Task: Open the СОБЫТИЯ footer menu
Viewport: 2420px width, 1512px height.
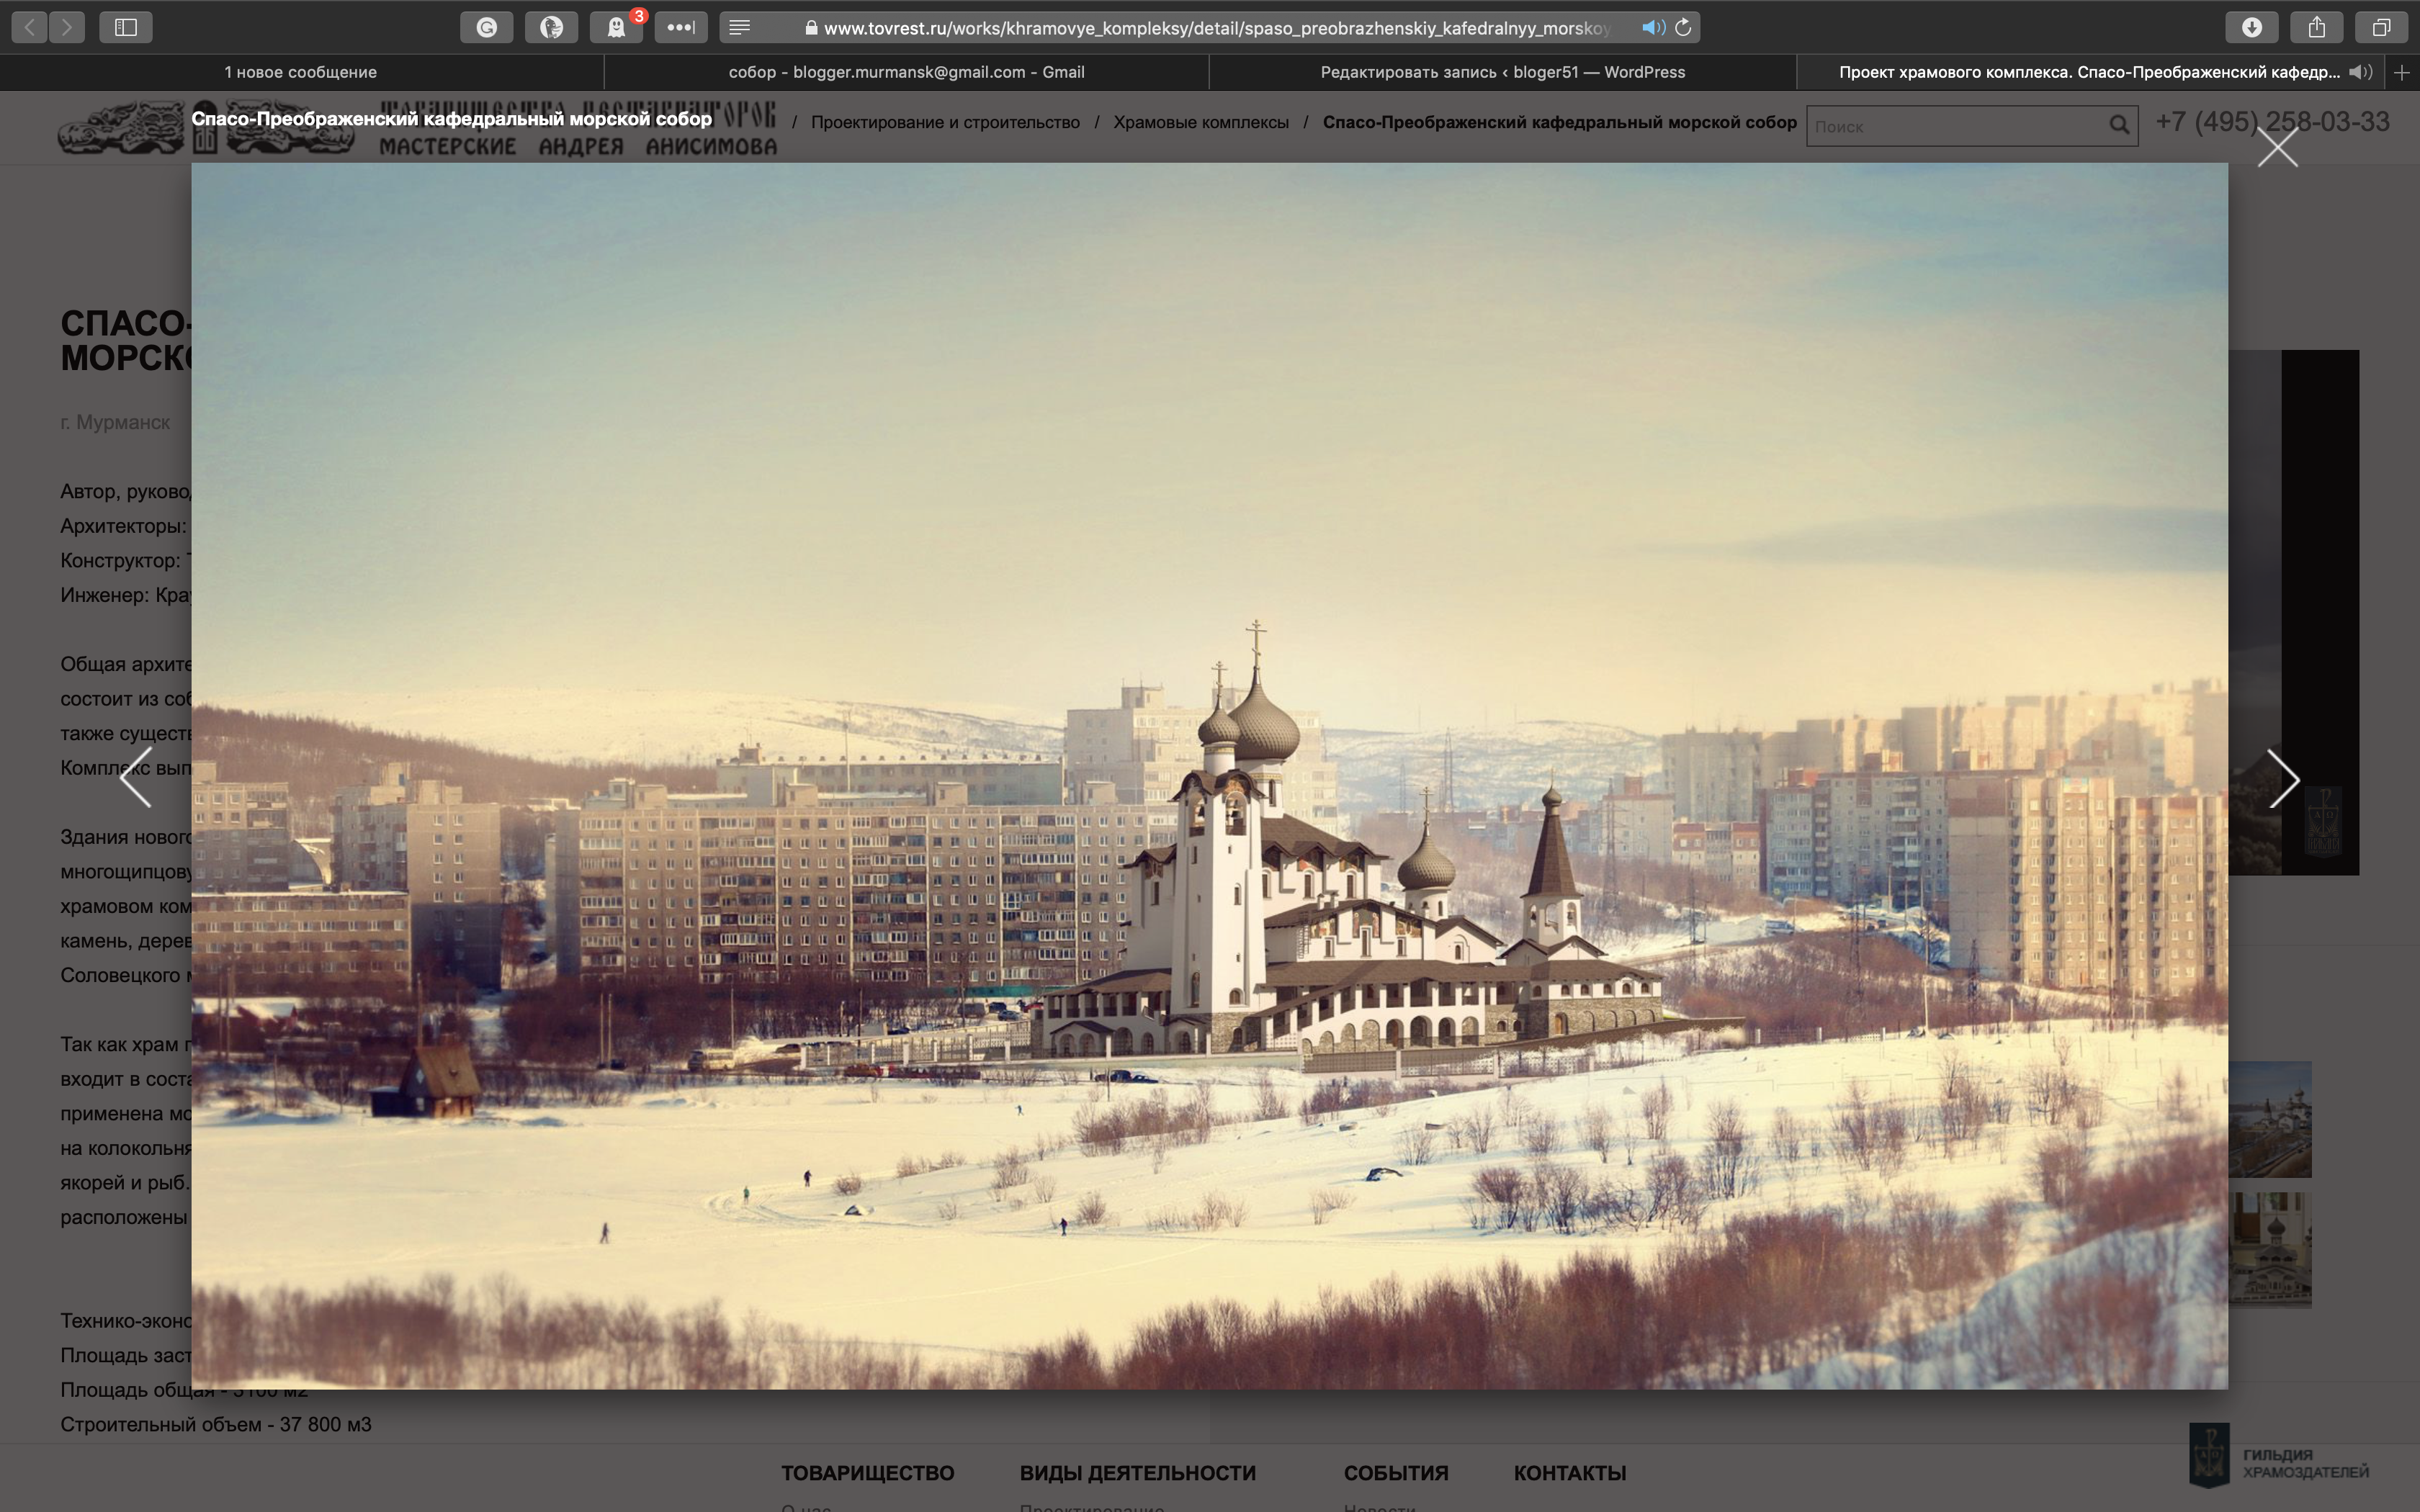Action: [x=1395, y=1472]
